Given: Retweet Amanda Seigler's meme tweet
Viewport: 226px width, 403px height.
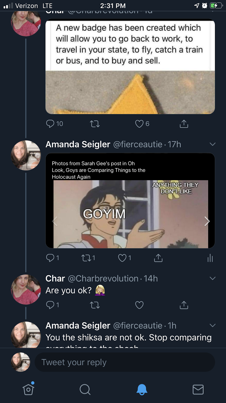Looking at the screenshot, I should [86, 258].
